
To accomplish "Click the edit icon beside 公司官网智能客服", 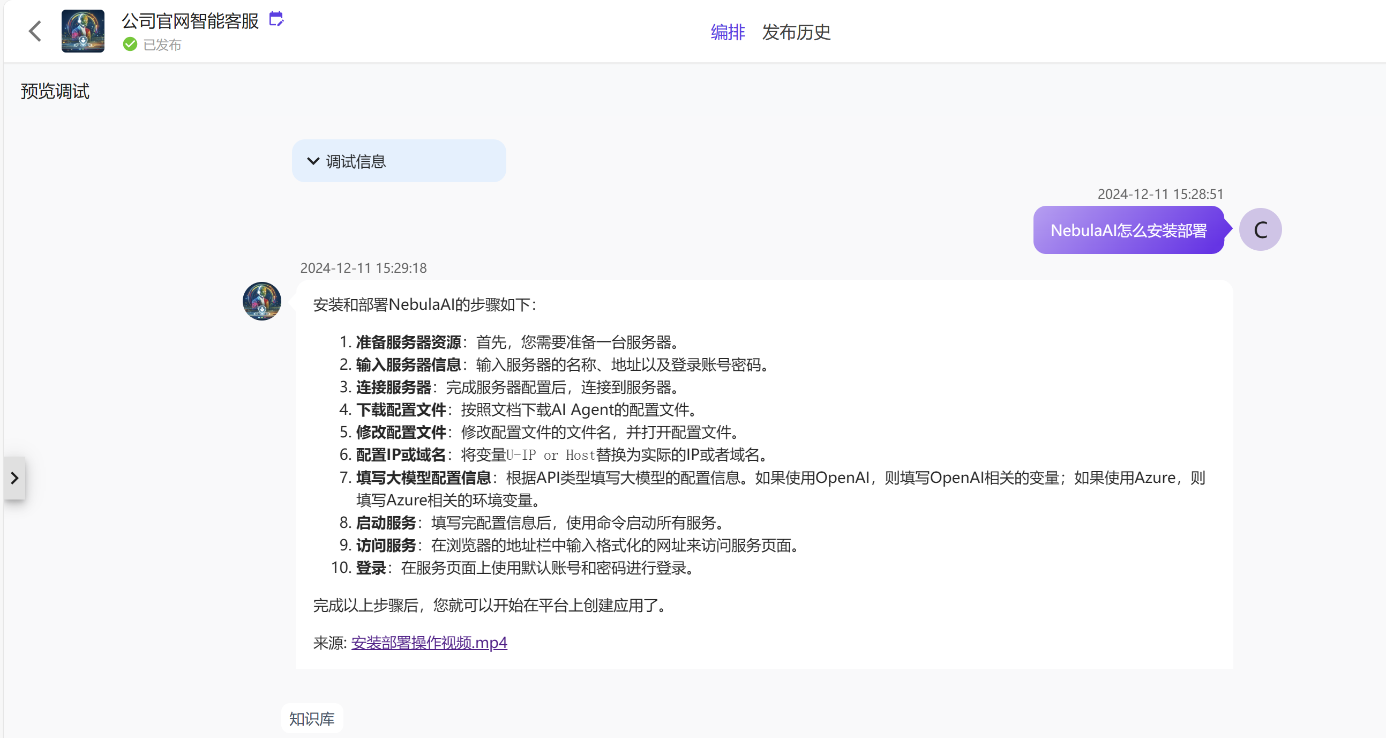I will 276,19.
